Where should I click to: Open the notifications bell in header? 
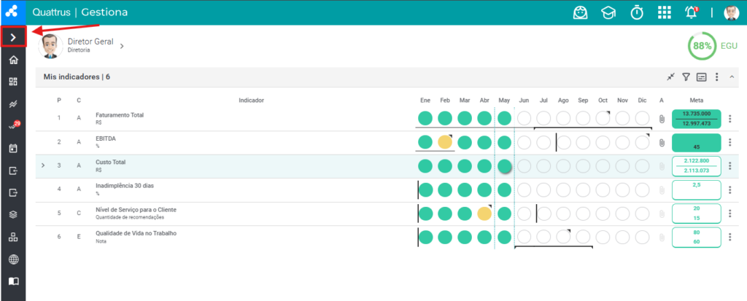692,12
